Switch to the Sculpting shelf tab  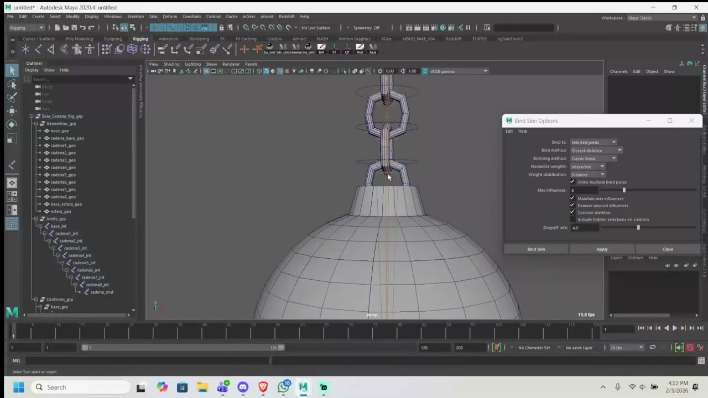(113, 39)
